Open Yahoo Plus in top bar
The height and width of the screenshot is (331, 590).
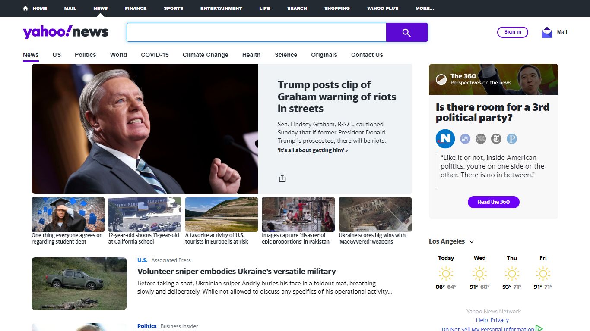click(383, 8)
